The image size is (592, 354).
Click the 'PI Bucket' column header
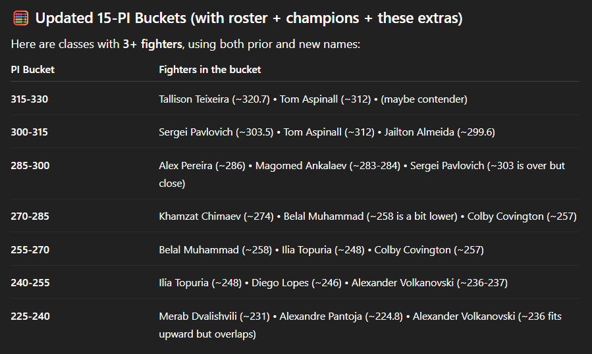(x=32, y=69)
